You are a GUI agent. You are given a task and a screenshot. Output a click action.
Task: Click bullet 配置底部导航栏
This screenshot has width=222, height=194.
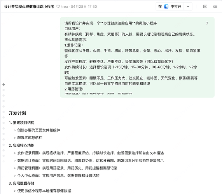pyautogui.click(x=30, y=138)
